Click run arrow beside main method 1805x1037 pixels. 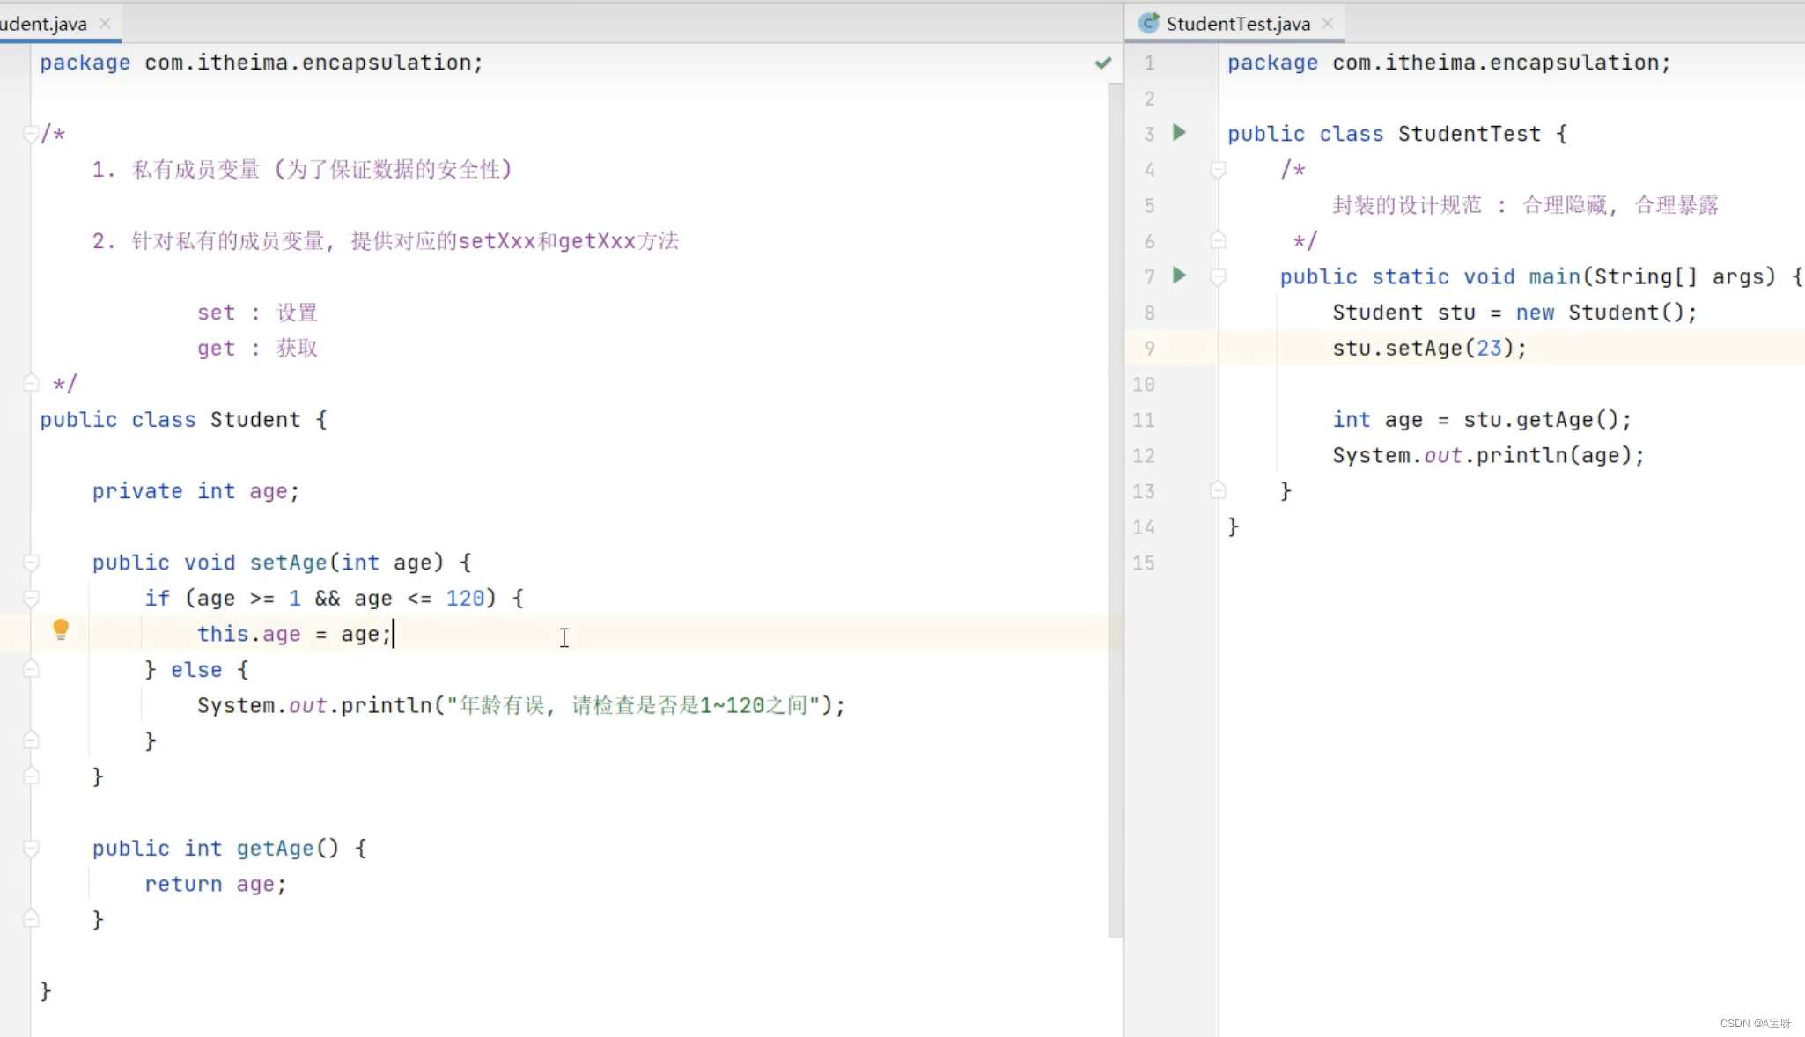pos(1179,276)
